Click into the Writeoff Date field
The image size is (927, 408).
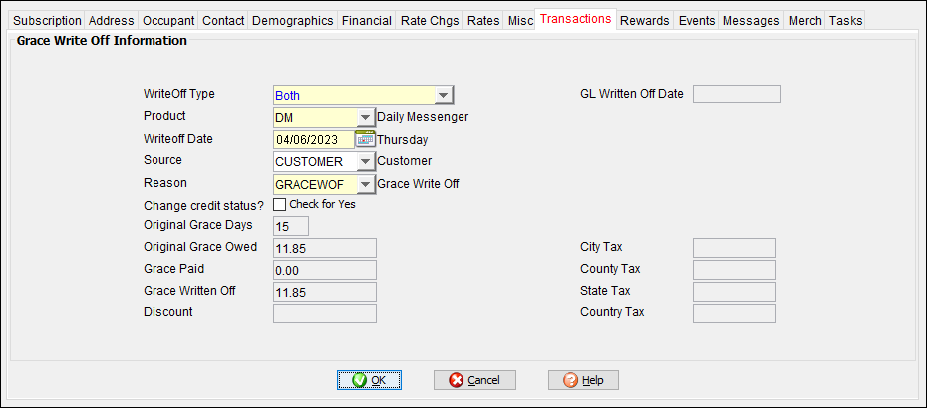click(x=313, y=139)
